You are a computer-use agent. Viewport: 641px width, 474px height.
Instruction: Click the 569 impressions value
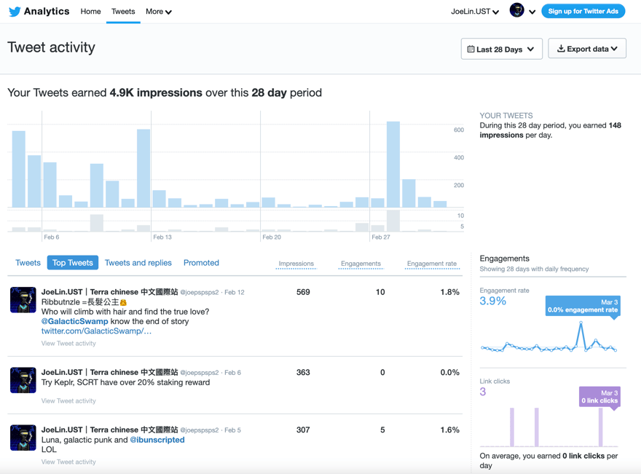point(303,292)
